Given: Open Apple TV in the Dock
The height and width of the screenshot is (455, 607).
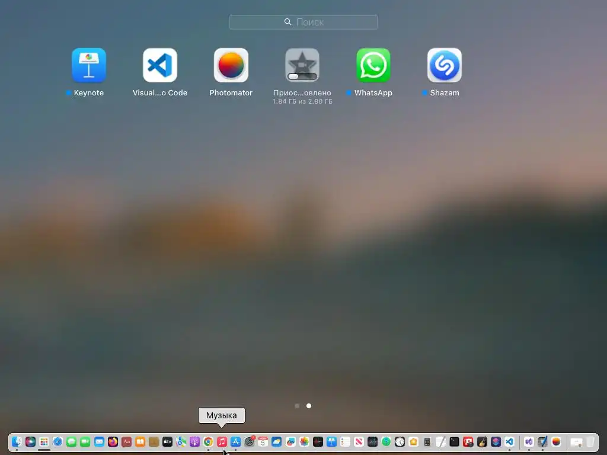Looking at the screenshot, I should point(167,441).
